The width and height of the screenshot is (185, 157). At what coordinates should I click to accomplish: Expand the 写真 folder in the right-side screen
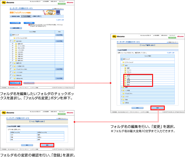(121, 99)
